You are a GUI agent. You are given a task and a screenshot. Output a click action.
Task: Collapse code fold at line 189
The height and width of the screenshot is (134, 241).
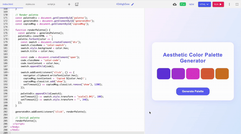8,72
